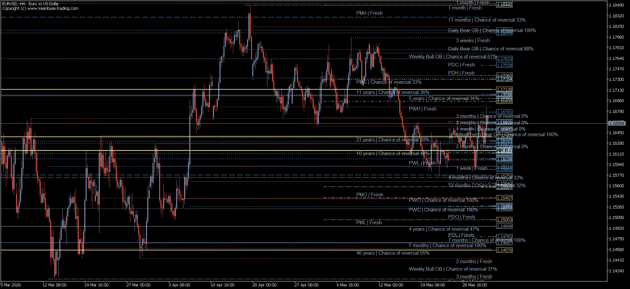Select the 'PDC | Fresh' label
Viewport: 630px width, 289px height.
point(461,65)
